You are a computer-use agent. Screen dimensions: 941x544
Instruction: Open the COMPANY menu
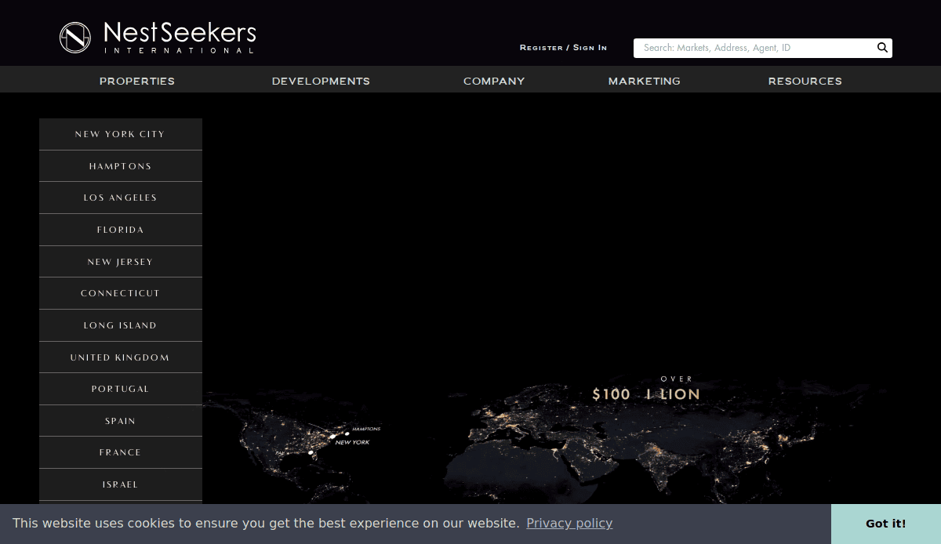(494, 81)
